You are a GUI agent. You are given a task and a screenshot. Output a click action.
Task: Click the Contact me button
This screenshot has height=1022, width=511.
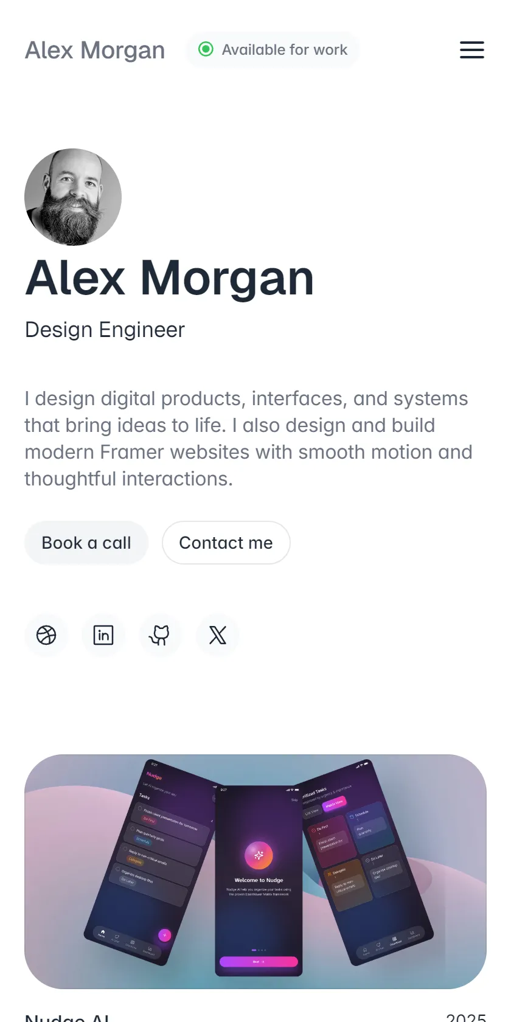(x=226, y=543)
